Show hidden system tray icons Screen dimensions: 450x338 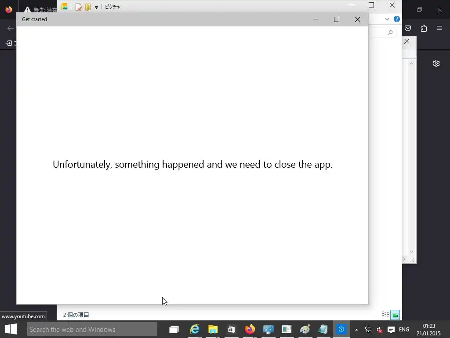point(356,330)
